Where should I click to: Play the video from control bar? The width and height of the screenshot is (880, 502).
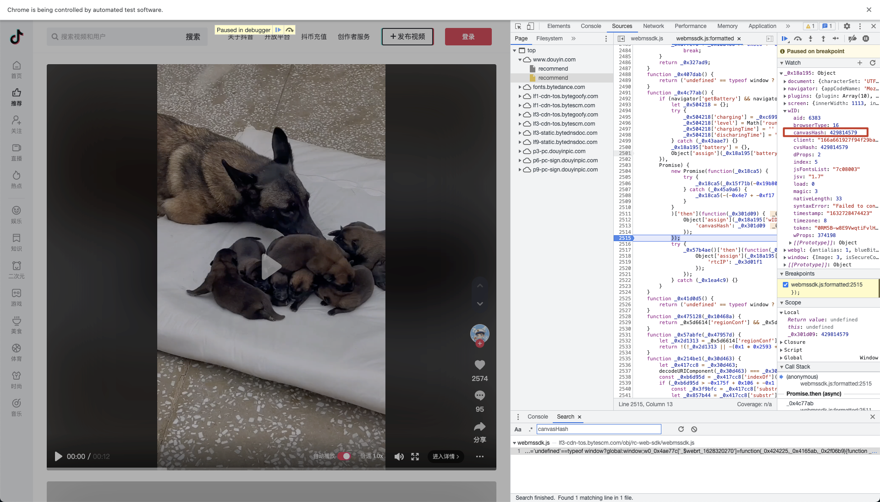pyautogui.click(x=59, y=457)
